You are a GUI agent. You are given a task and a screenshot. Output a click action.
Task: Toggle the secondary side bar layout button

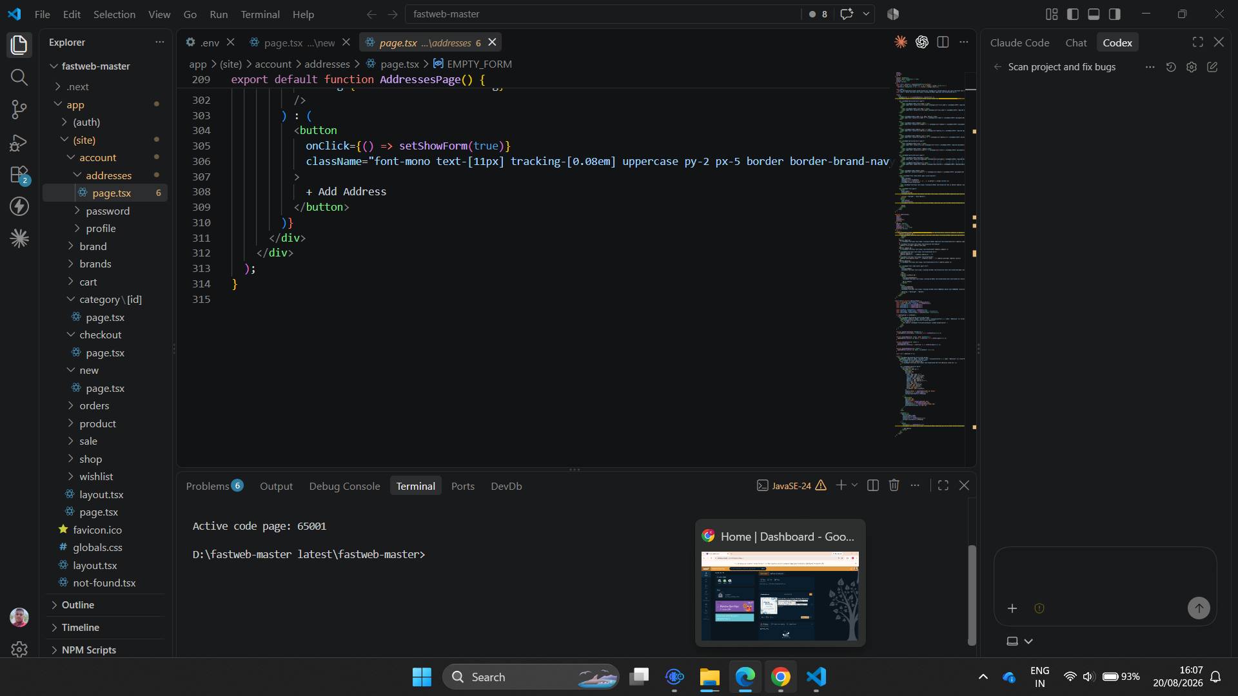1114,14
